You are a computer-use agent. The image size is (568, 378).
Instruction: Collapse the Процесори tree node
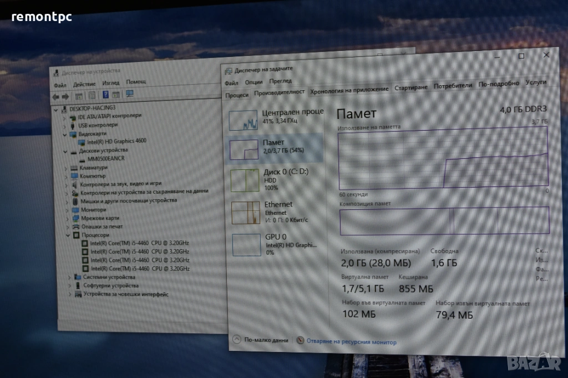[68, 235]
